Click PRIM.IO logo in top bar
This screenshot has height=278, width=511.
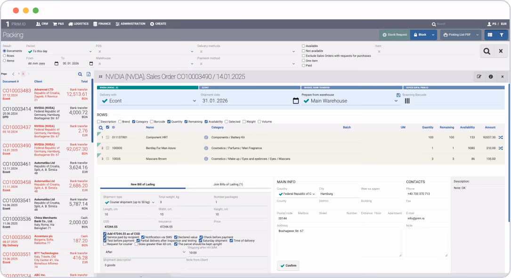[16, 24]
